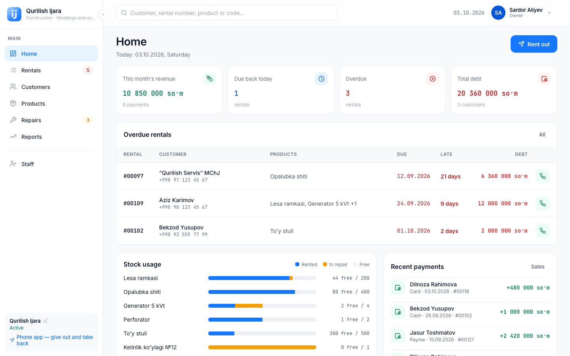The image size is (570, 356).
Task: Collapse the sidebar with the chevron
Action: click(x=102, y=14)
